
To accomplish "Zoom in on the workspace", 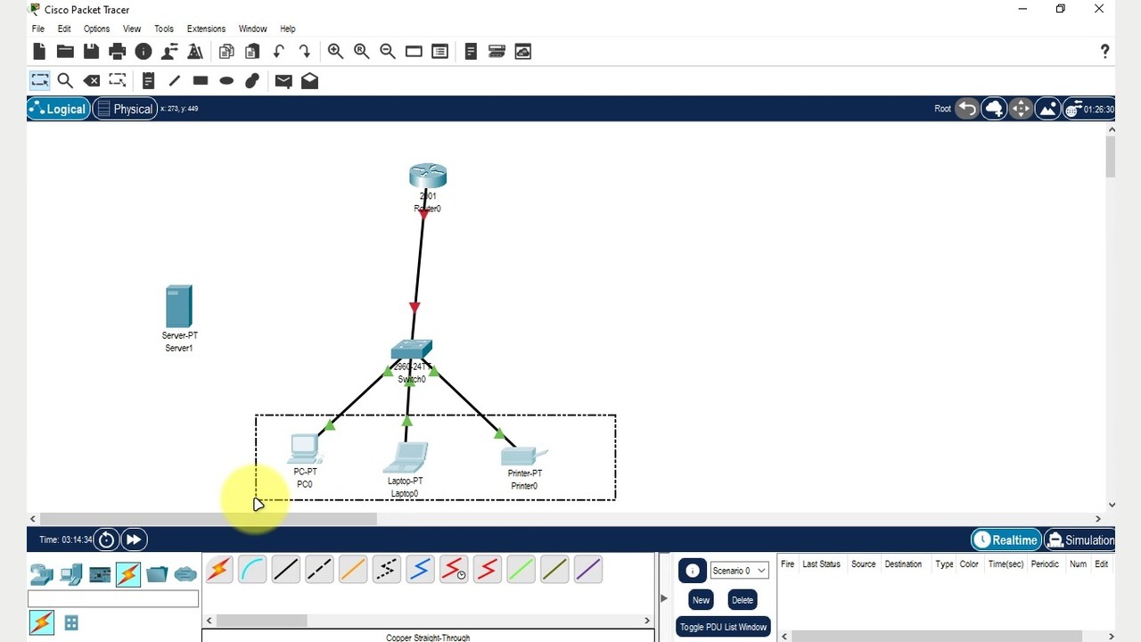I will 335,52.
